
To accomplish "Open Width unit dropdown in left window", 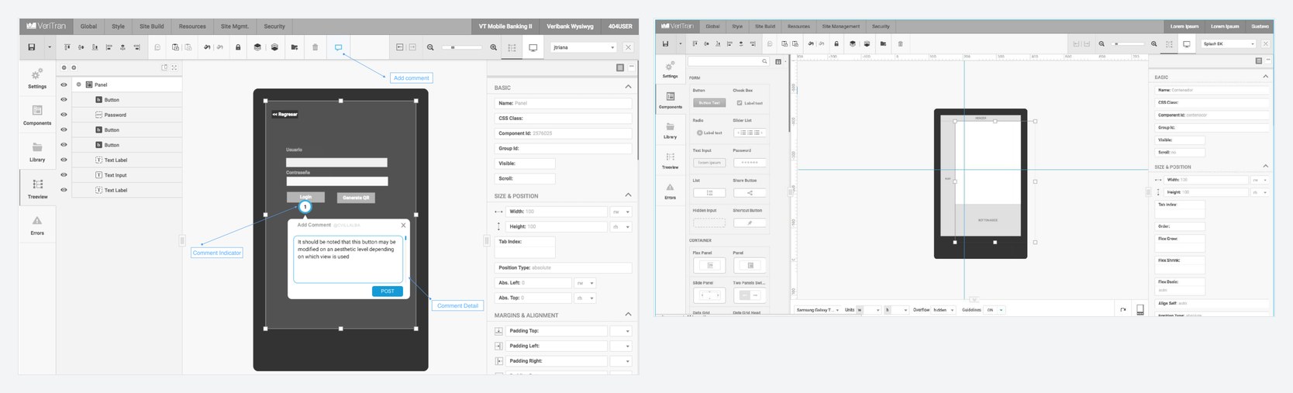I will pos(622,212).
